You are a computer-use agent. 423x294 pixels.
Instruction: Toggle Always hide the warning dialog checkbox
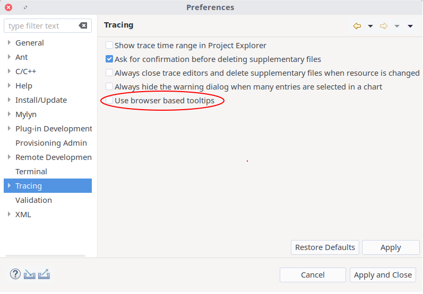click(109, 87)
